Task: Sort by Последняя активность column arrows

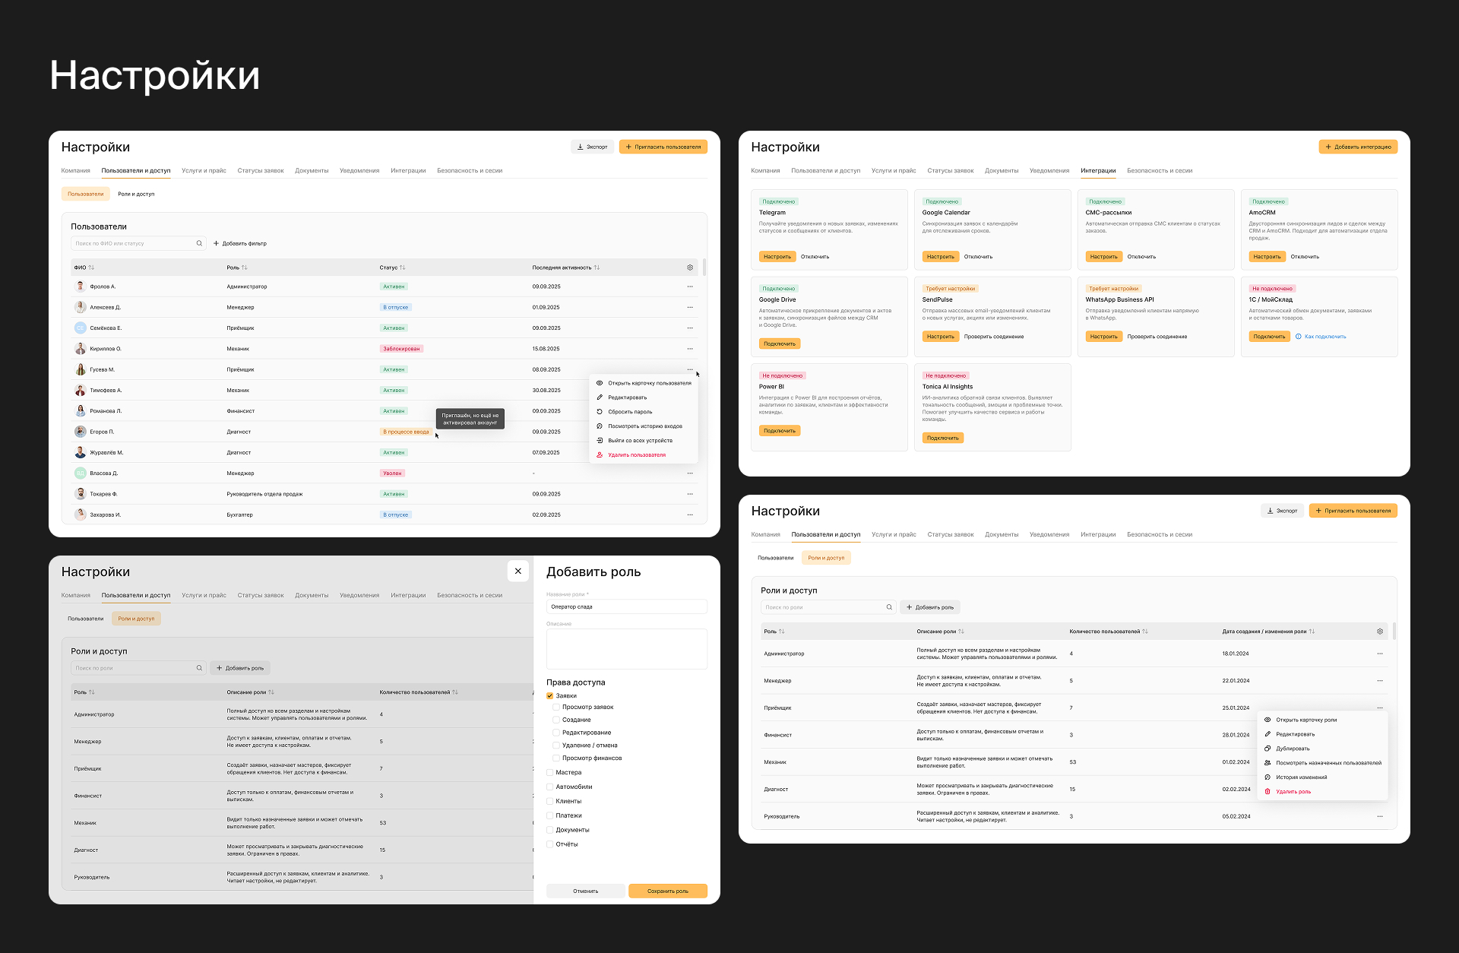Action: [x=597, y=268]
